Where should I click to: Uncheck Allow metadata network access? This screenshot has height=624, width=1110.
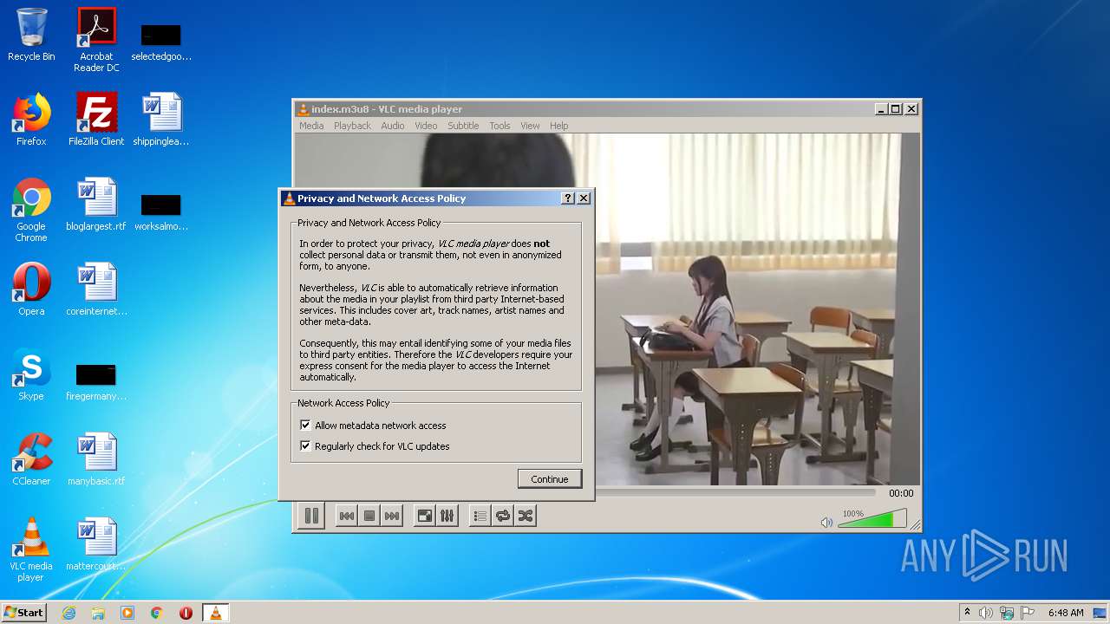pyautogui.click(x=305, y=426)
